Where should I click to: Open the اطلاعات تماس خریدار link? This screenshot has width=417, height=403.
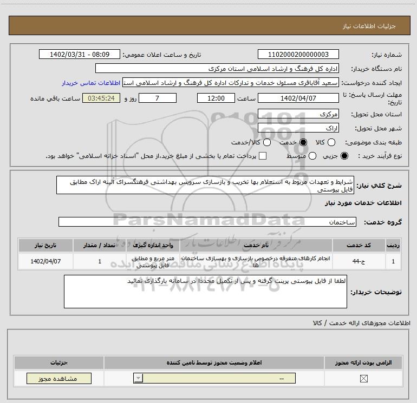click(x=91, y=83)
